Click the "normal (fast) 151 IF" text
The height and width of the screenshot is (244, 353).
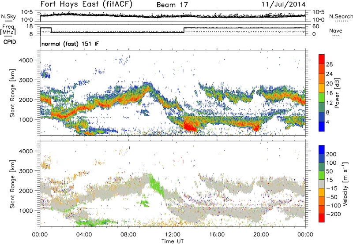click(70, 44)
